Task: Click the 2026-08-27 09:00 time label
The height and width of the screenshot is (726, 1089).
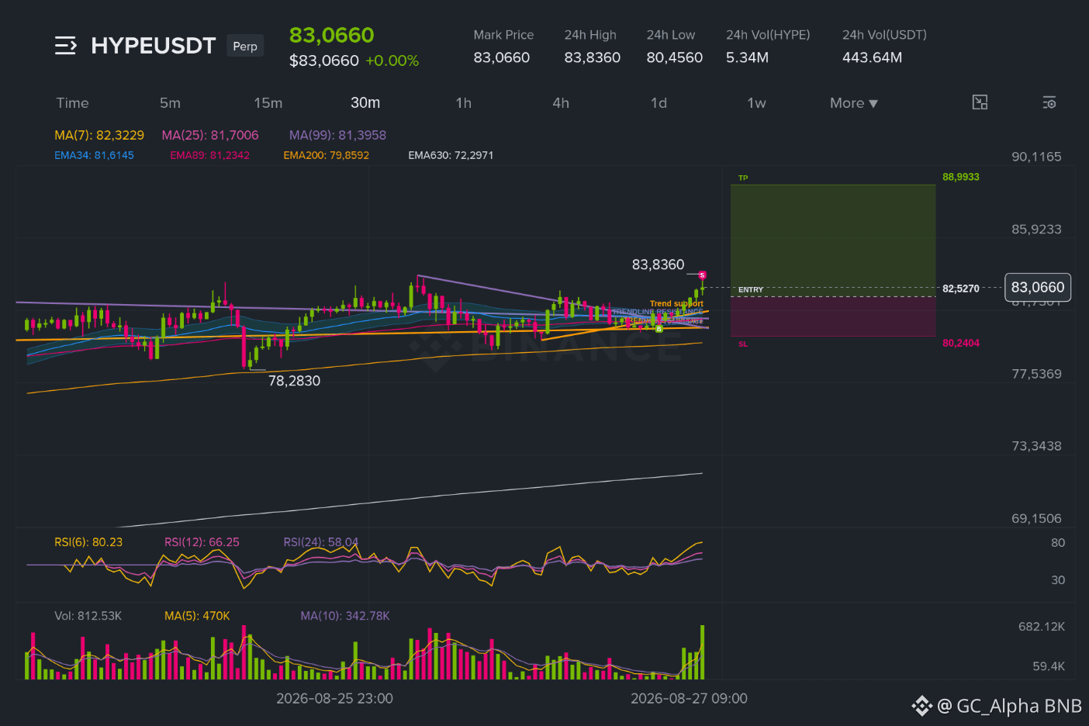Action: 689,699
